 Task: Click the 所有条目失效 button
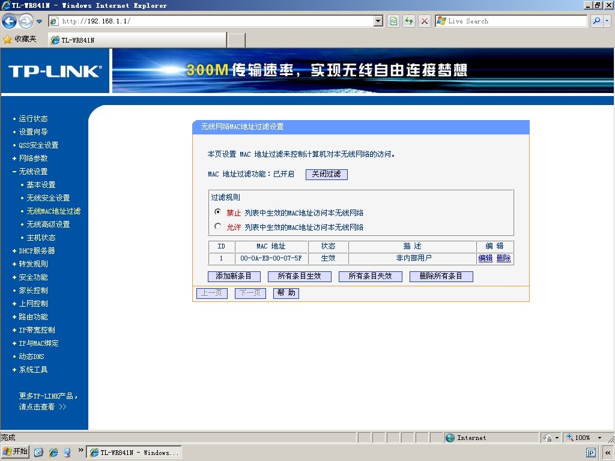click(370, 276)
